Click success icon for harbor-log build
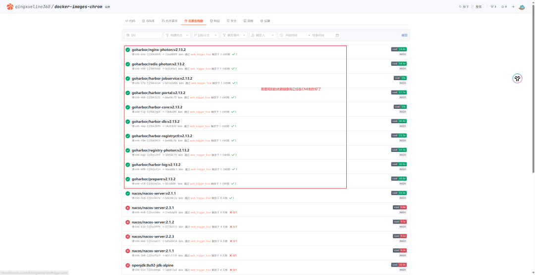 click(x=128, y=165)
